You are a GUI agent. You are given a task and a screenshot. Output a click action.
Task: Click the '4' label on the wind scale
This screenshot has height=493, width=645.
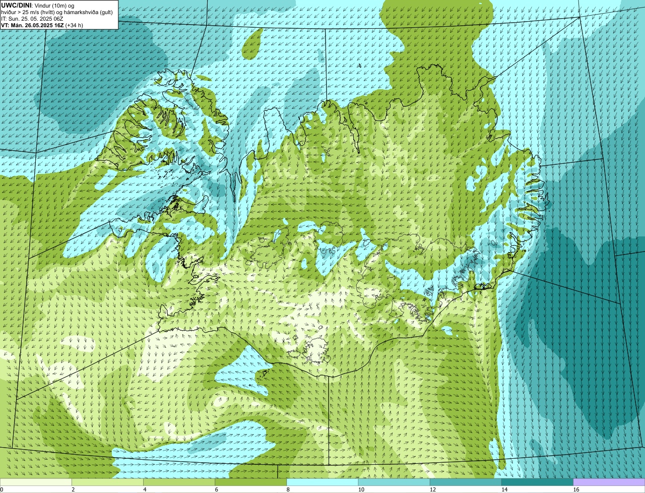pyautogui.click(x=145, y=489)
